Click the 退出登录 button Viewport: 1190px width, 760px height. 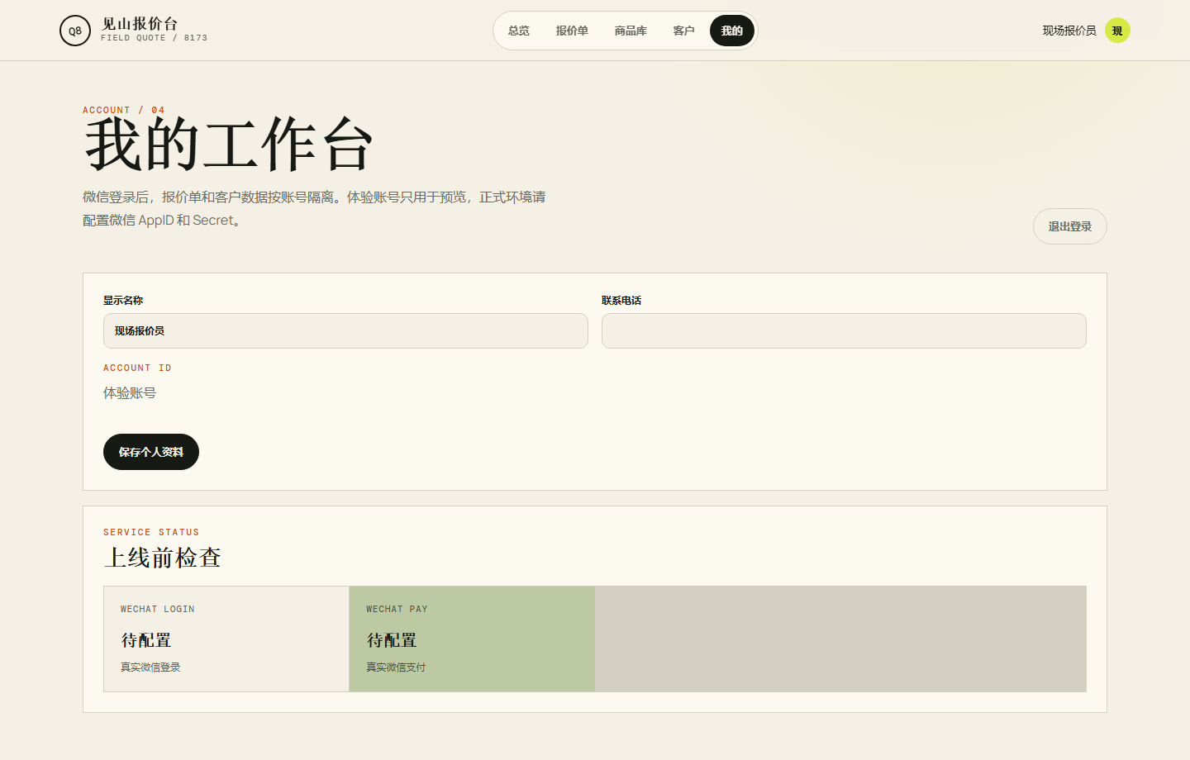(1070, 226)
